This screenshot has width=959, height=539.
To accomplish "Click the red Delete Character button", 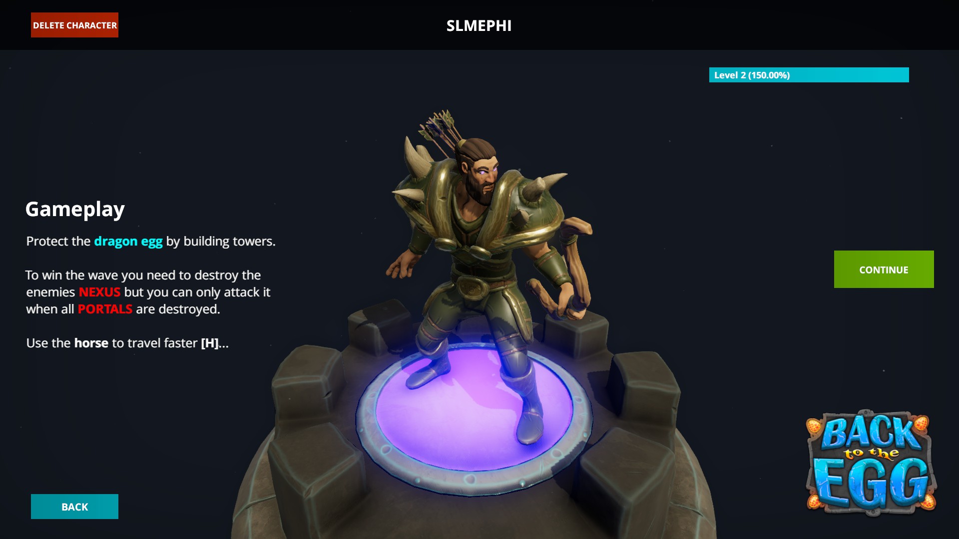I will click(x=74, y=25).
